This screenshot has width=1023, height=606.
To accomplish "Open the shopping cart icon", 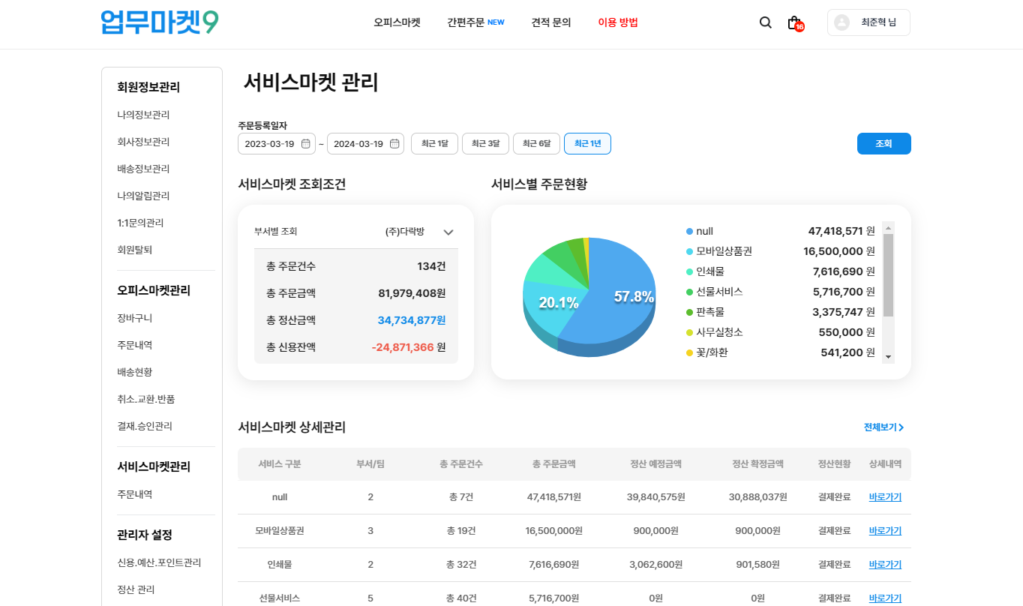I will pyautogui.click(x=793, y=22).
